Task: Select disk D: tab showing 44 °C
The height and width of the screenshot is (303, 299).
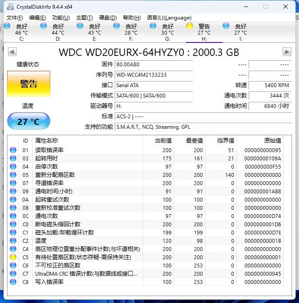Action: 58,32
